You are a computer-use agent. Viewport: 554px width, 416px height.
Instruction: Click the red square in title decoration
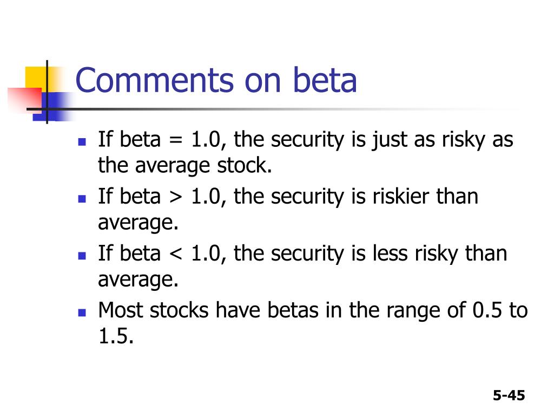[x=25, y=100]
